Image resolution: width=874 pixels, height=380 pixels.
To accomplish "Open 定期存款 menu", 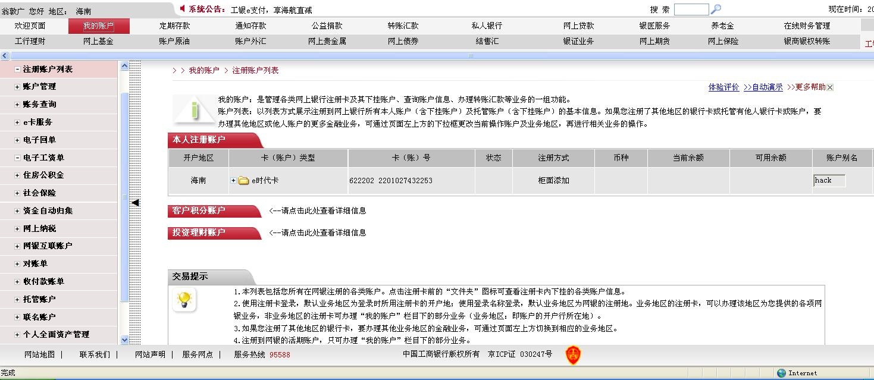I will click(x=174, y=26).
